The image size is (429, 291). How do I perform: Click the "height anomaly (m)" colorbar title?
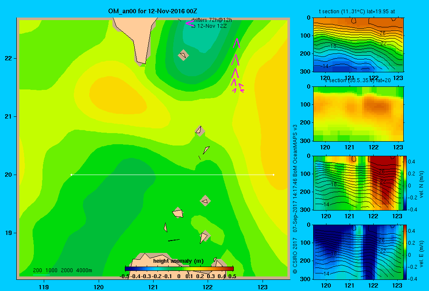click(x=178, y=261)
